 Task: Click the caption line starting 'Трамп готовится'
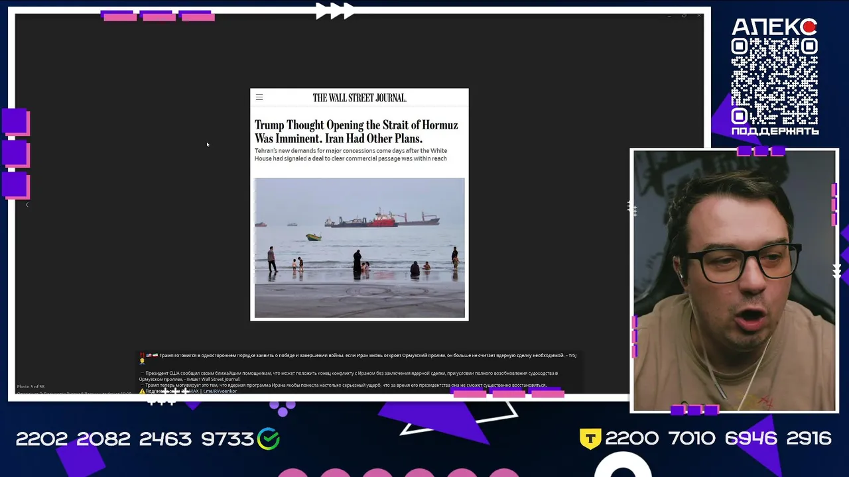(367, 356)
